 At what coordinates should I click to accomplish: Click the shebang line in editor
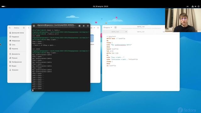[x=111, y=36]
